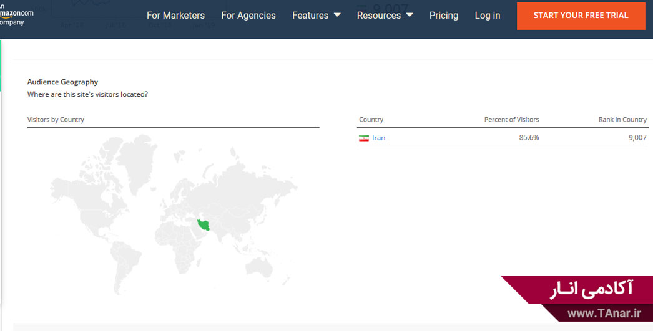Click the Visitors by Country label
Screen dimensions: 653x331
tap(56, 120)
